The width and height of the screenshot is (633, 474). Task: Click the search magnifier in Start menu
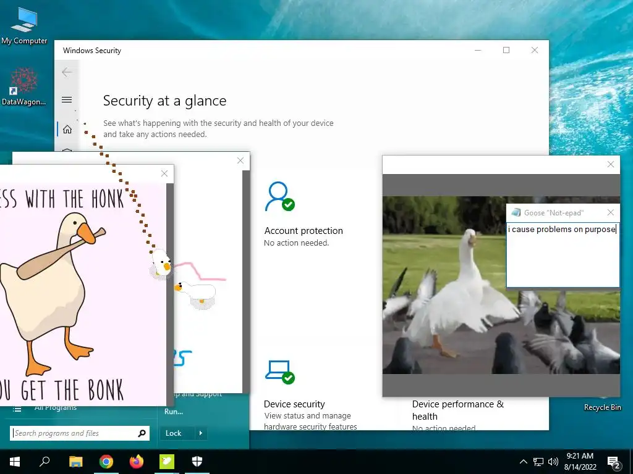(142, 433)
